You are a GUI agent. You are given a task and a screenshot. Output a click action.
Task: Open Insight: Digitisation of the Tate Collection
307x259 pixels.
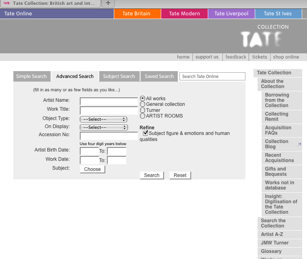click(x=282, y=204)
